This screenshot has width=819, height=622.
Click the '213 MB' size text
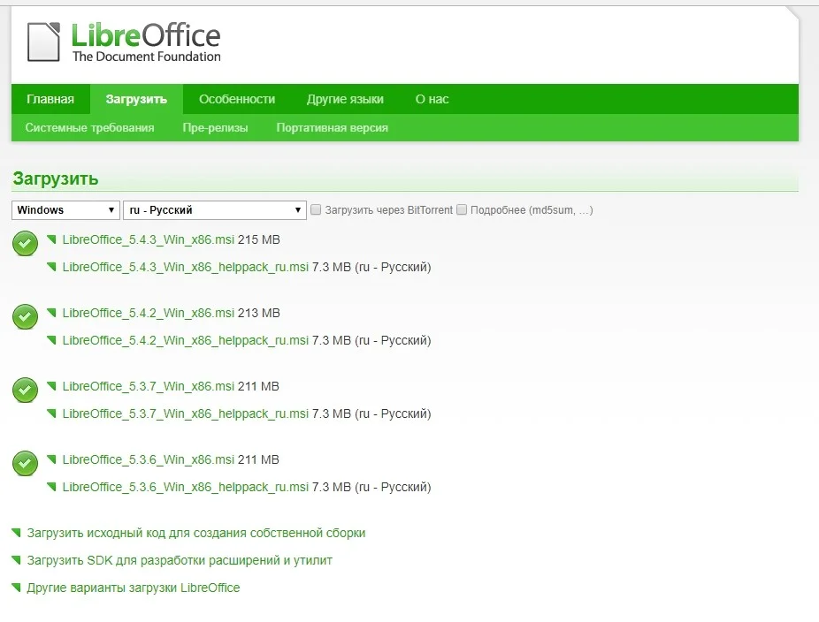259,313
